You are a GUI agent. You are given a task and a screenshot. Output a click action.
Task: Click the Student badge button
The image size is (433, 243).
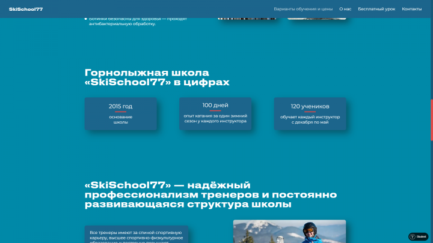point(418,236)
